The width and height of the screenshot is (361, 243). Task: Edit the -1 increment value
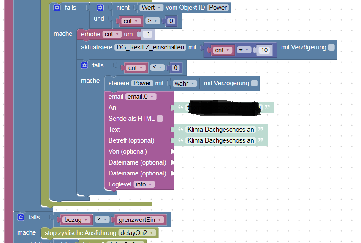147,34
